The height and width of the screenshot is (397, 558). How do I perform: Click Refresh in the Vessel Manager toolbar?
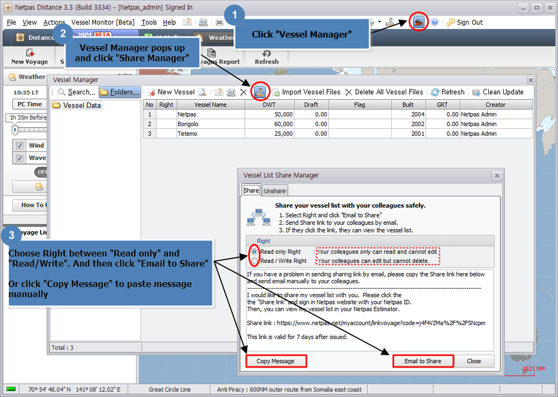[448, 92]
